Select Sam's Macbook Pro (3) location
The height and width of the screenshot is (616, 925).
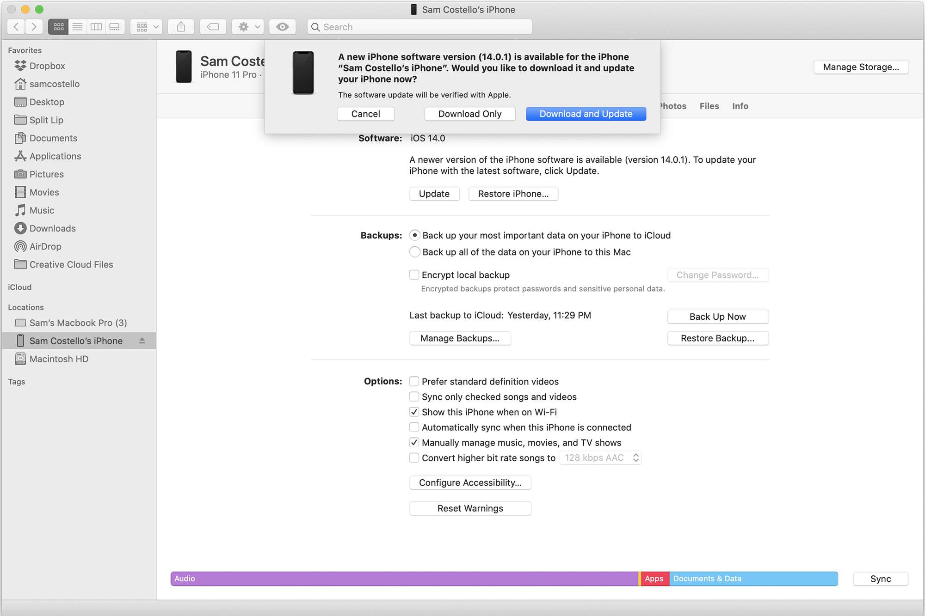tap(79, 323)
